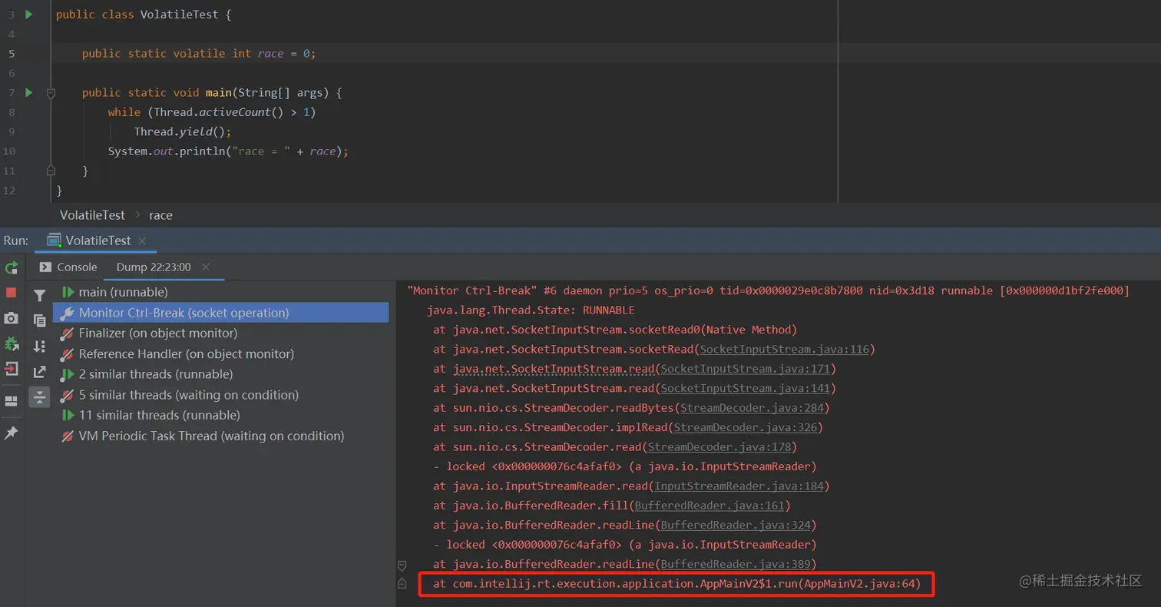Open the StreamDecoder.java:178 link
This screenshot has height=607, width=1161.
pyautogui.click(x=719, y=447)
